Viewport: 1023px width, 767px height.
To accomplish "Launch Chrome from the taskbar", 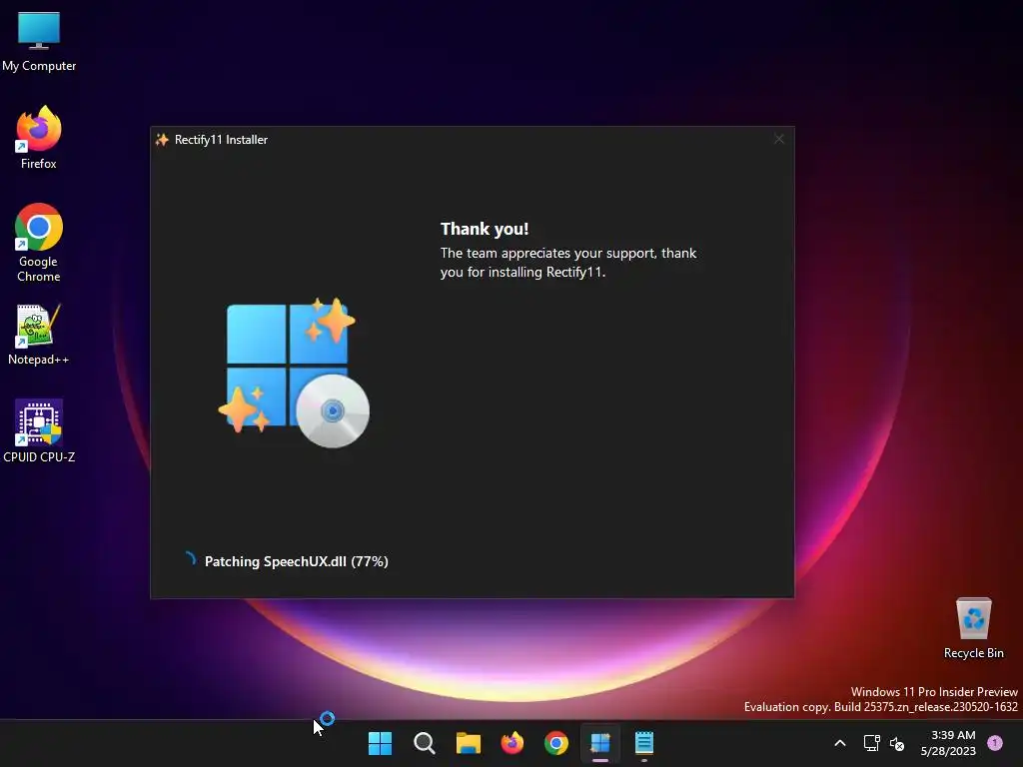I will [x=555, y=743].
